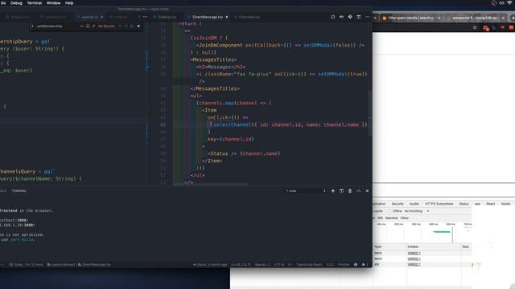This screenshot has width=515, height=289.
Task: Click the open preview icon in editor toolbar
Action: click(341, 17)
